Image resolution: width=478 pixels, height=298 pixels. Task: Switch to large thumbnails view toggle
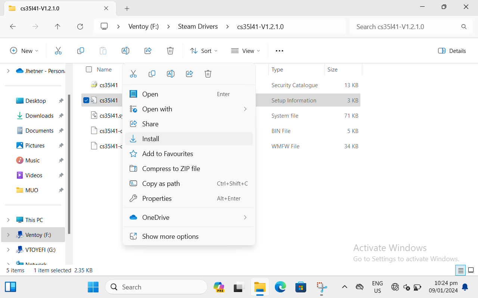(x=471, y=270)
